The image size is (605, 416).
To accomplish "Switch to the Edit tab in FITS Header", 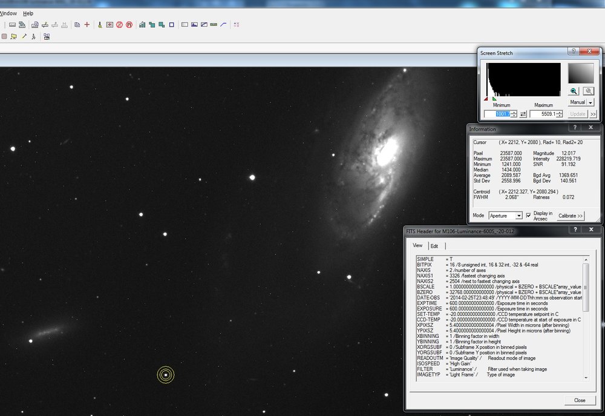I will (x=434, y=246).
